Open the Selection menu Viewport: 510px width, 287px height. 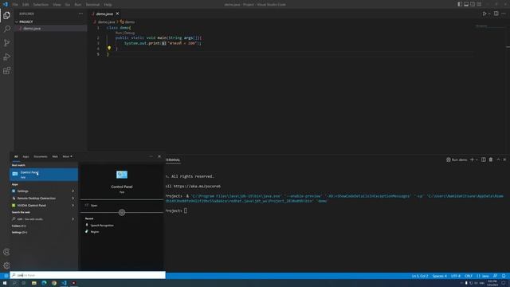pos(41,5)
